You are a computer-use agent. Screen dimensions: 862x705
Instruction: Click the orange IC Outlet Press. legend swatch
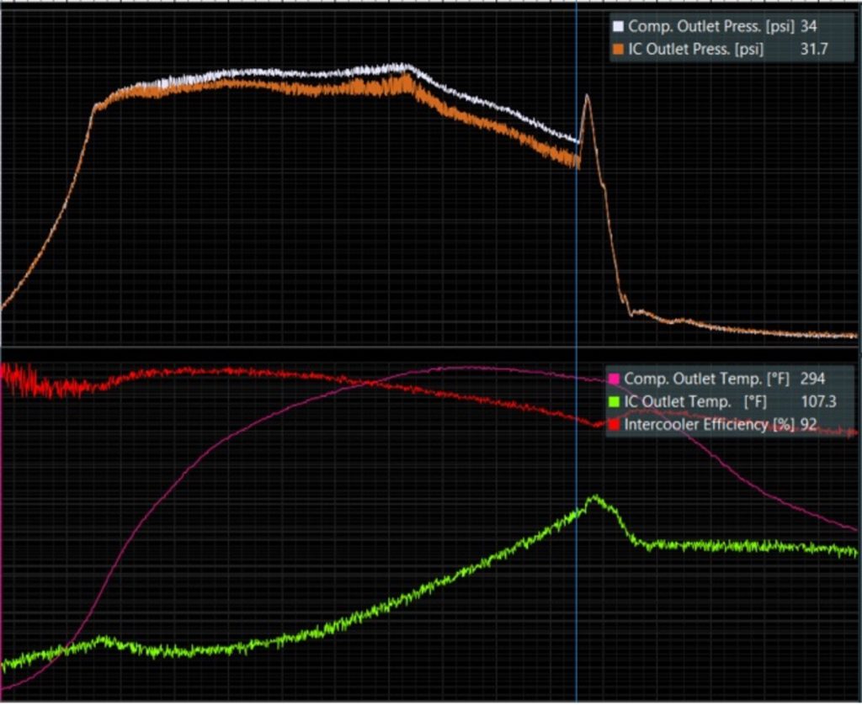click(x=619, y=50)
